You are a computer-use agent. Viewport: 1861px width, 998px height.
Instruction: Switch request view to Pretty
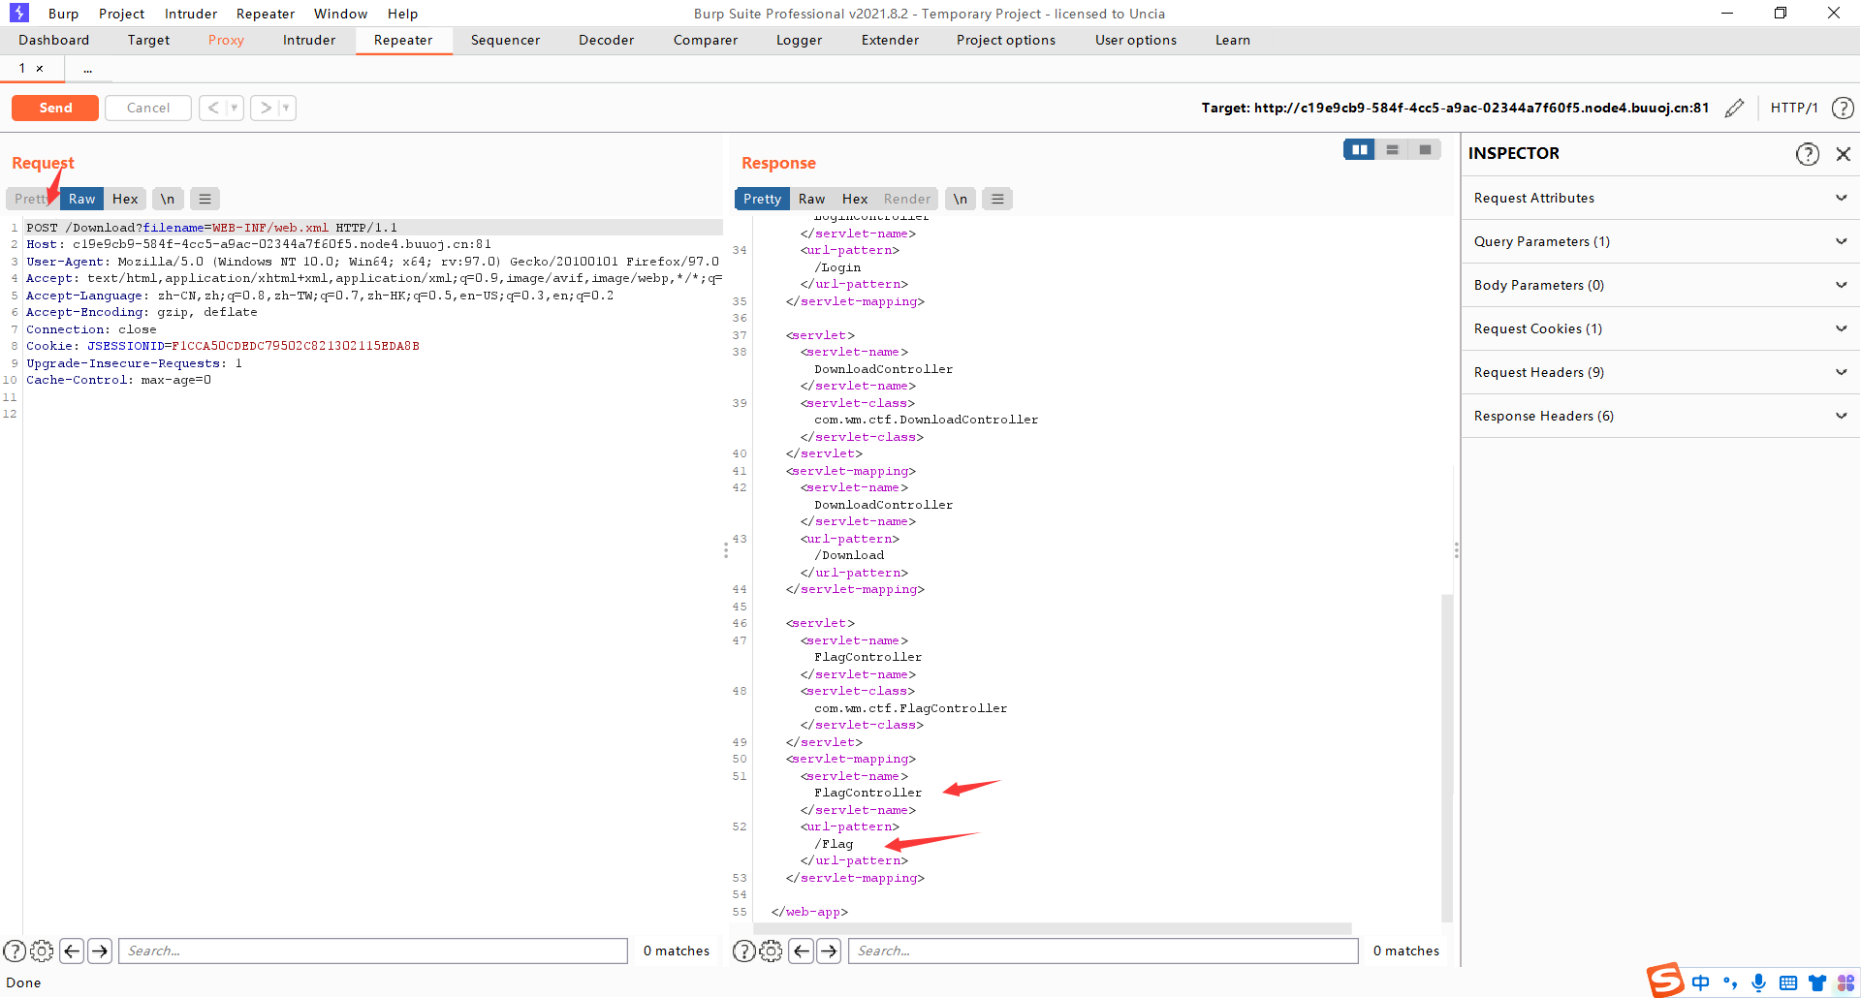(x=31, y=199)
